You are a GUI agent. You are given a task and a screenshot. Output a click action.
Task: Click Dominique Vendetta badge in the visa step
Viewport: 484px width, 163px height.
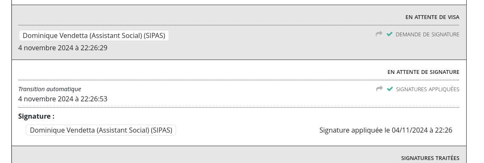click(94, 35)
